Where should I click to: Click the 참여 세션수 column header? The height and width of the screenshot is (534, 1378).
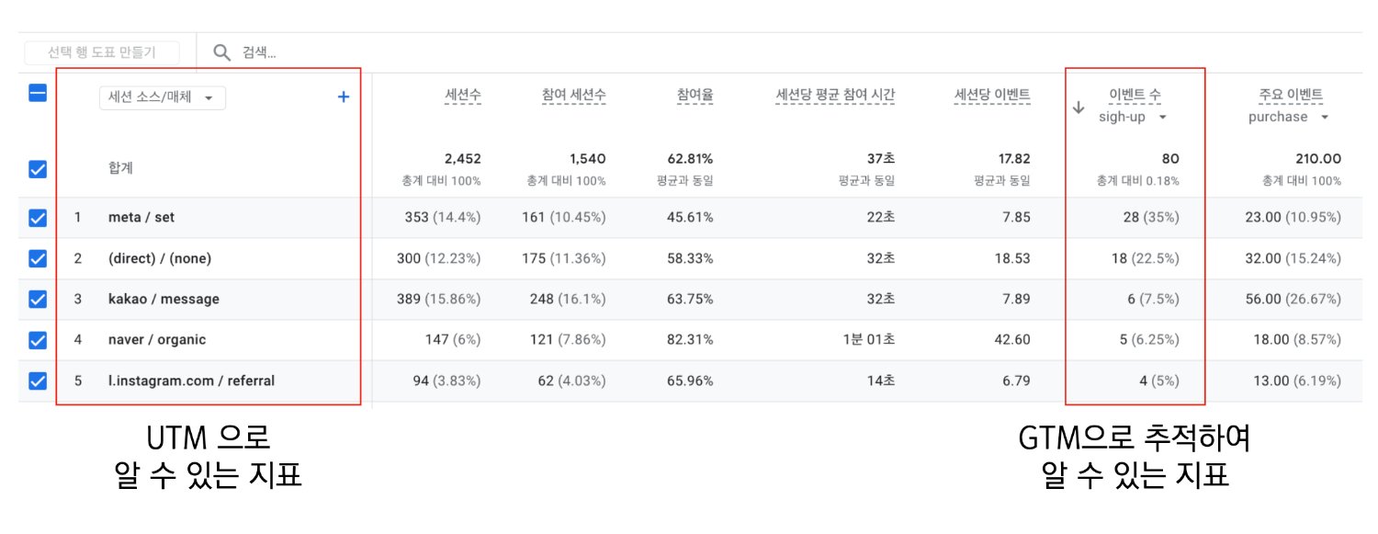[574, 96]
